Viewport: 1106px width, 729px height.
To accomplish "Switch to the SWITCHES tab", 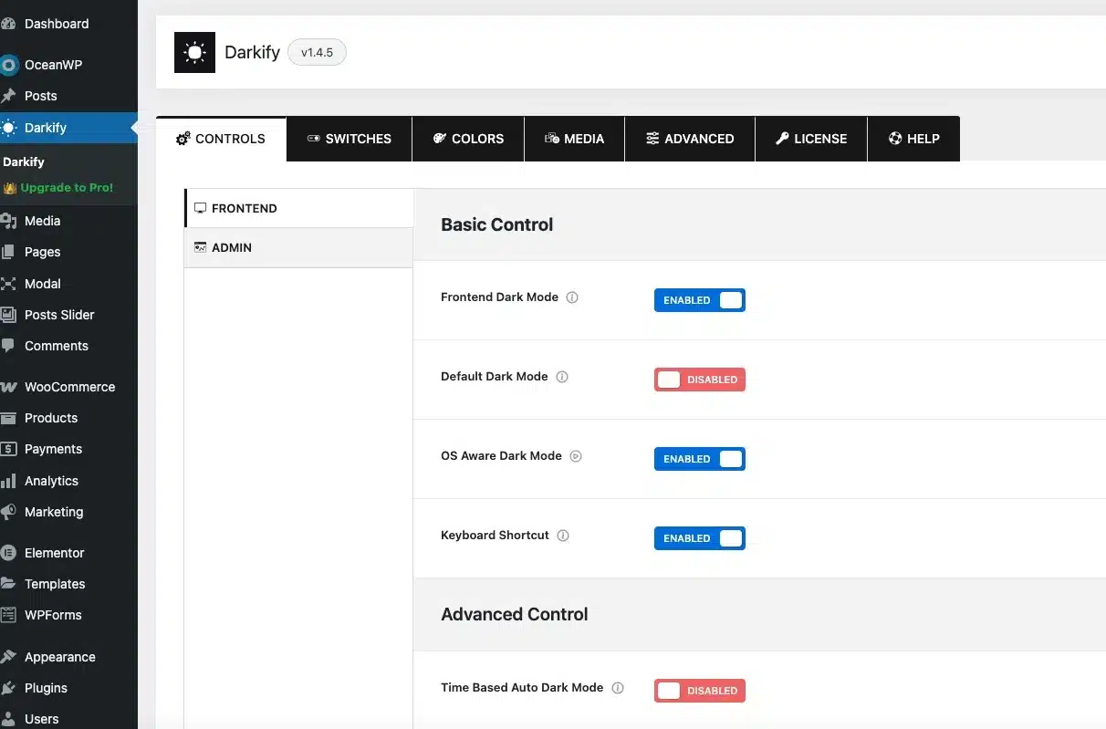I will point(350,139).
